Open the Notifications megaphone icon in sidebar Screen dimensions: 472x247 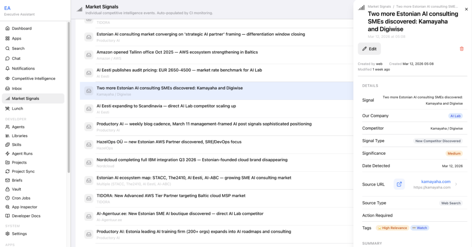(x=7, y=69)
